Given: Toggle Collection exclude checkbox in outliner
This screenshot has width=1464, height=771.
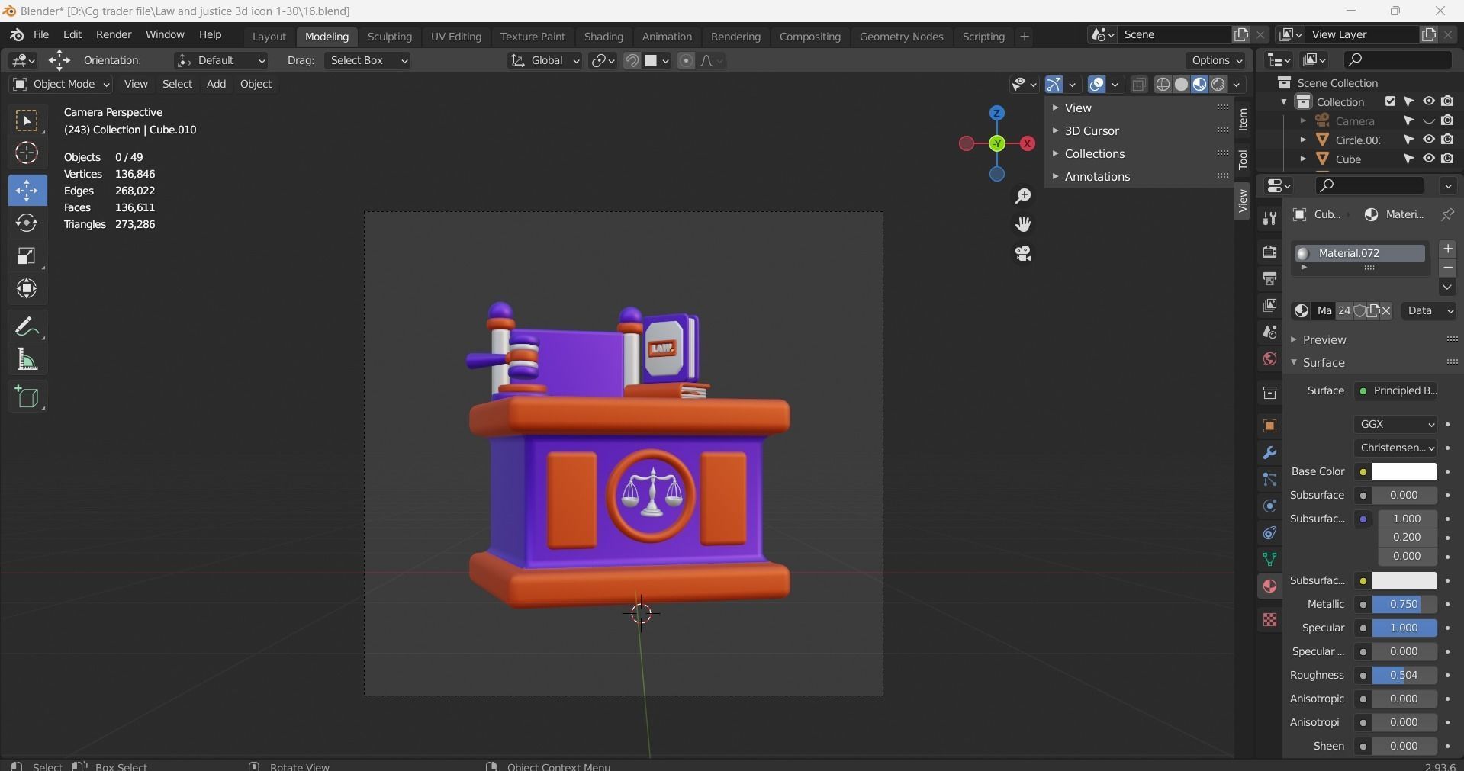Looking at the screenshot, I should pos(1390,101).
